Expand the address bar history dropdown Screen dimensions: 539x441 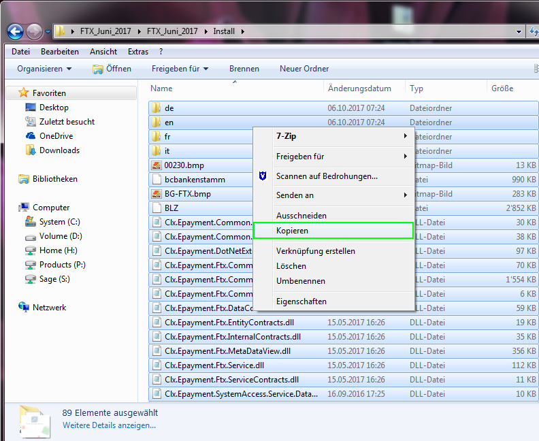519,31
